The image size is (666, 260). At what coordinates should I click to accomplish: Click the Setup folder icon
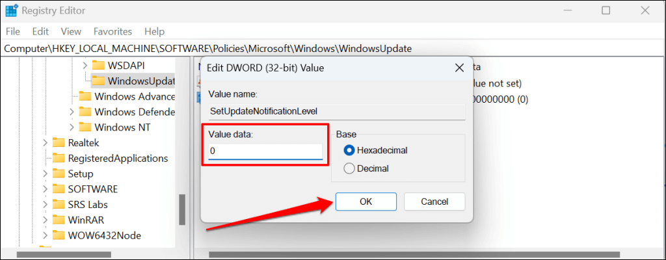click(59, 174)
